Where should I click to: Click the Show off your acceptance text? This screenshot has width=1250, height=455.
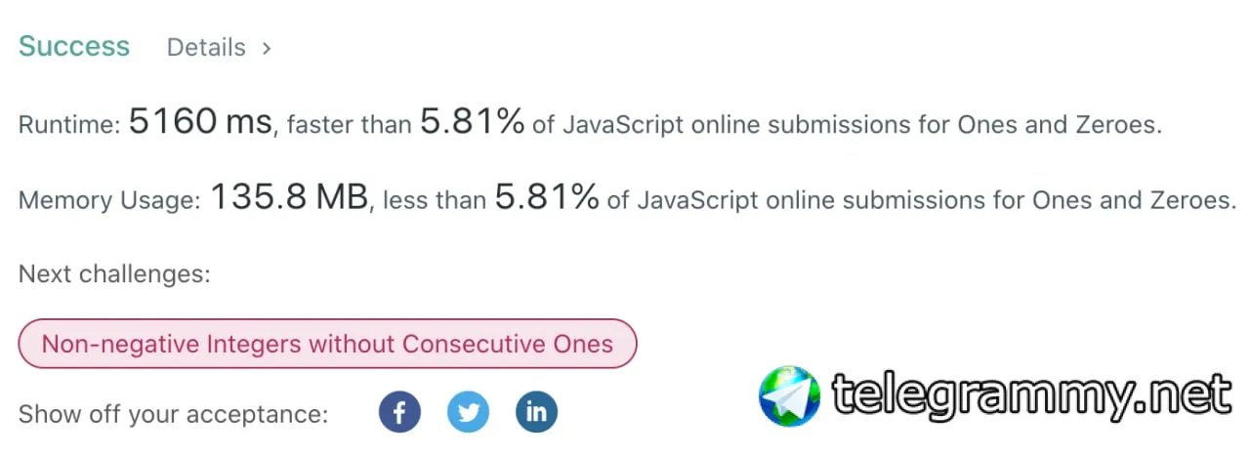(x=173, y=414)
